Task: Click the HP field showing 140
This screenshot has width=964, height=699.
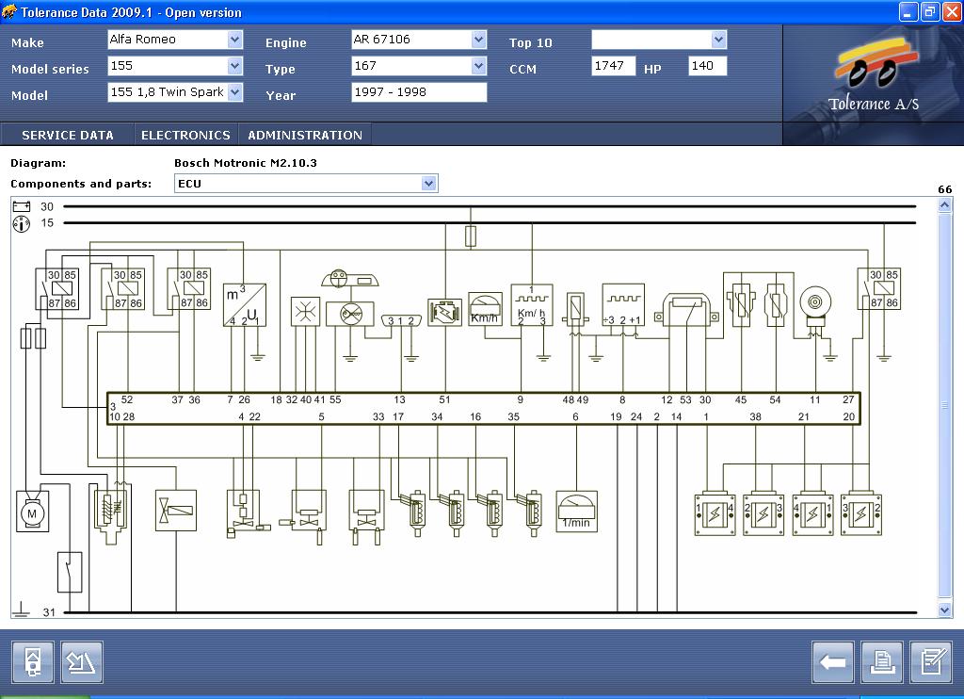Action: coord(707,66)
